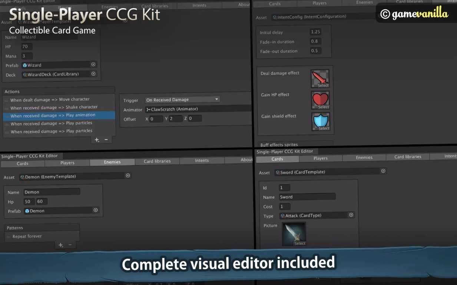Edit the Mana field showing 3
The height and width of the screenshot is (285, 457).
pos(27,56)
